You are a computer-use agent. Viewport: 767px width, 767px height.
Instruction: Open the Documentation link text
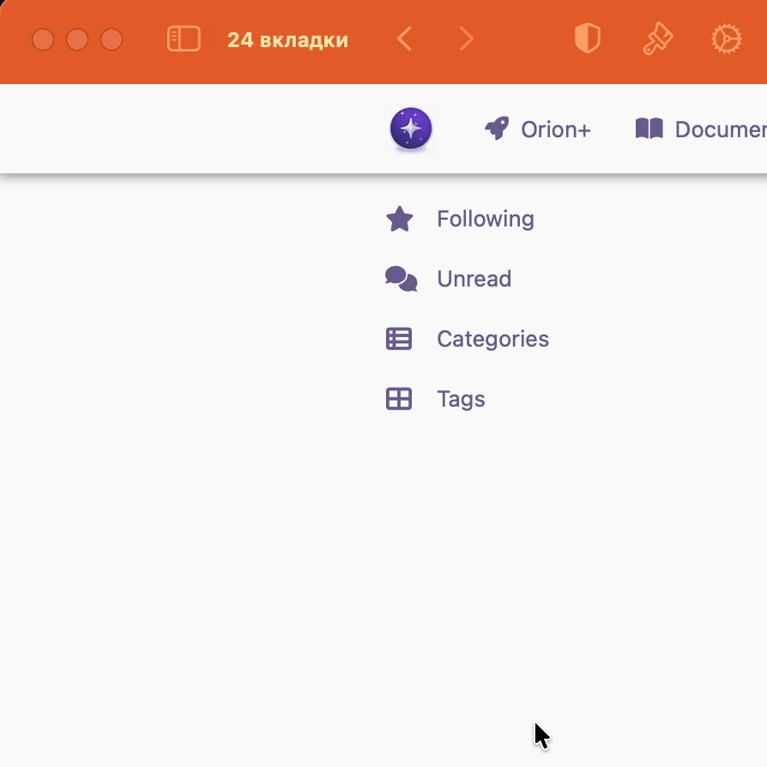point(719,130)
